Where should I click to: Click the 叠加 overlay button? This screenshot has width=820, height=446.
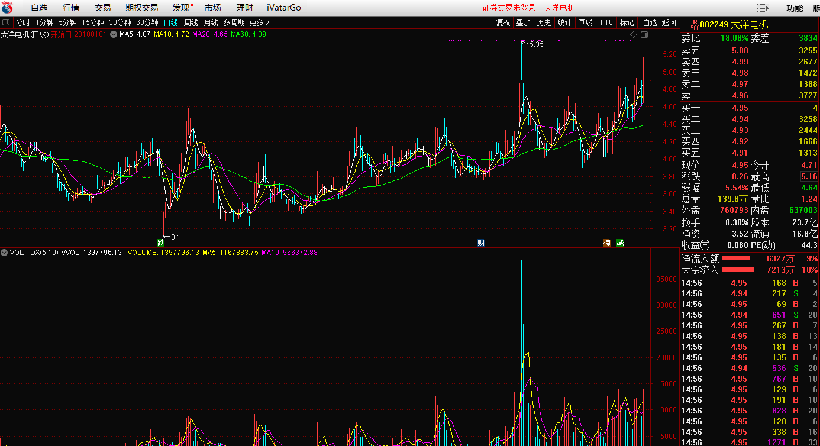(x=524, y=22)
